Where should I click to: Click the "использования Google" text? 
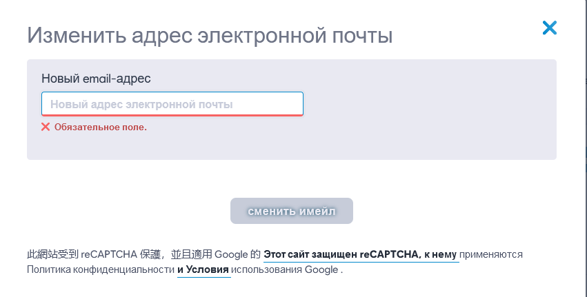(x=285, y=269)
